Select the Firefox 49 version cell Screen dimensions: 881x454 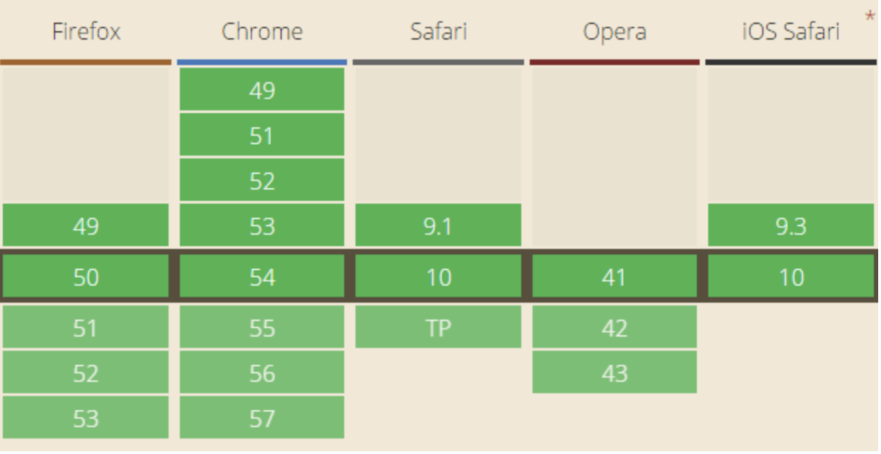86,226
